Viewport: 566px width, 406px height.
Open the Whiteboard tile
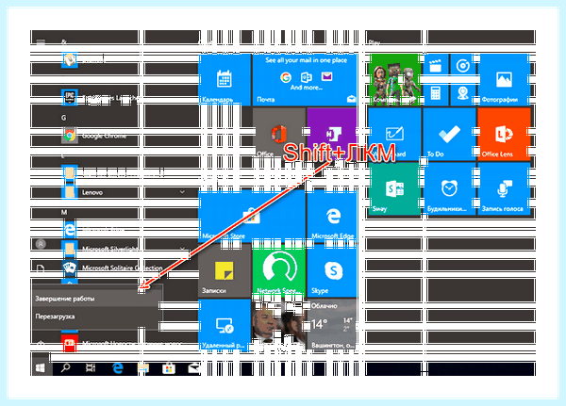point(394,134)
